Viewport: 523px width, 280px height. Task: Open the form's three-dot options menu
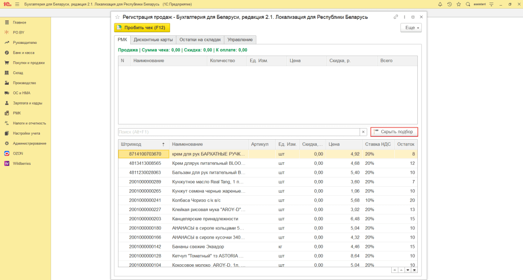[x=405, y=17]
